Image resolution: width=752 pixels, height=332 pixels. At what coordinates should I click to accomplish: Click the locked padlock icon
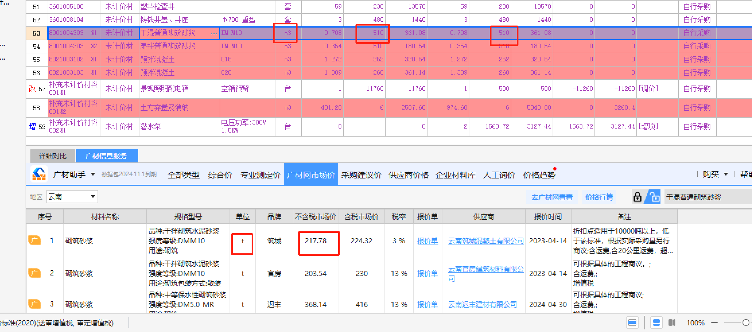pyautogui.click(x=637, y=197)
